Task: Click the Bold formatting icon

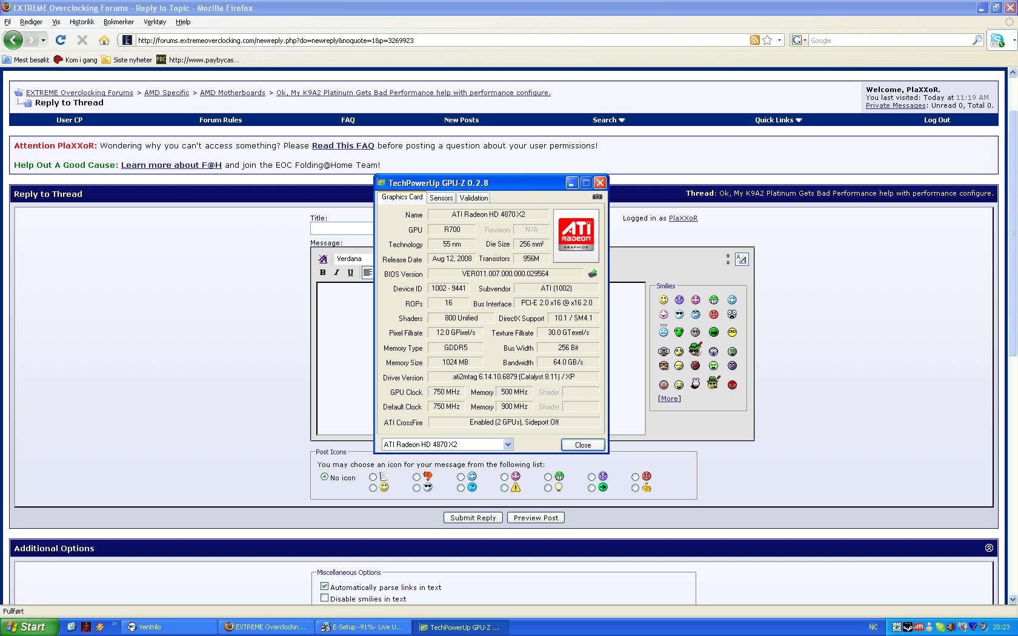Action: [x=323, y=273]
